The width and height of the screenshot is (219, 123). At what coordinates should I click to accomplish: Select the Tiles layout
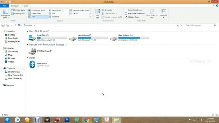38,17
